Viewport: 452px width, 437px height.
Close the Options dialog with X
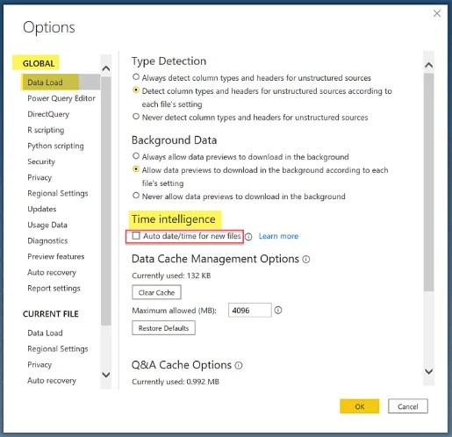437,13
